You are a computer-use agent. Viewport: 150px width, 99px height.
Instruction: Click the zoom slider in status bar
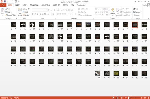[x=135, y=98]
